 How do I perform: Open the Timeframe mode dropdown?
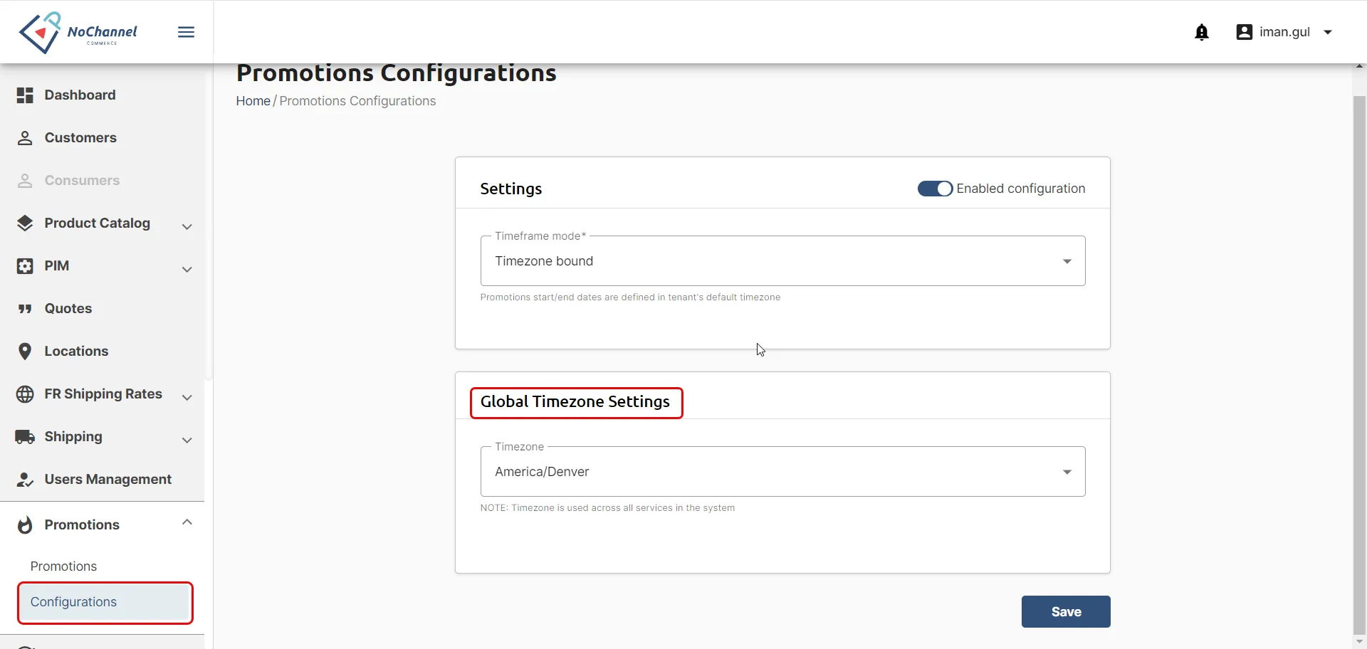[782, 261]
